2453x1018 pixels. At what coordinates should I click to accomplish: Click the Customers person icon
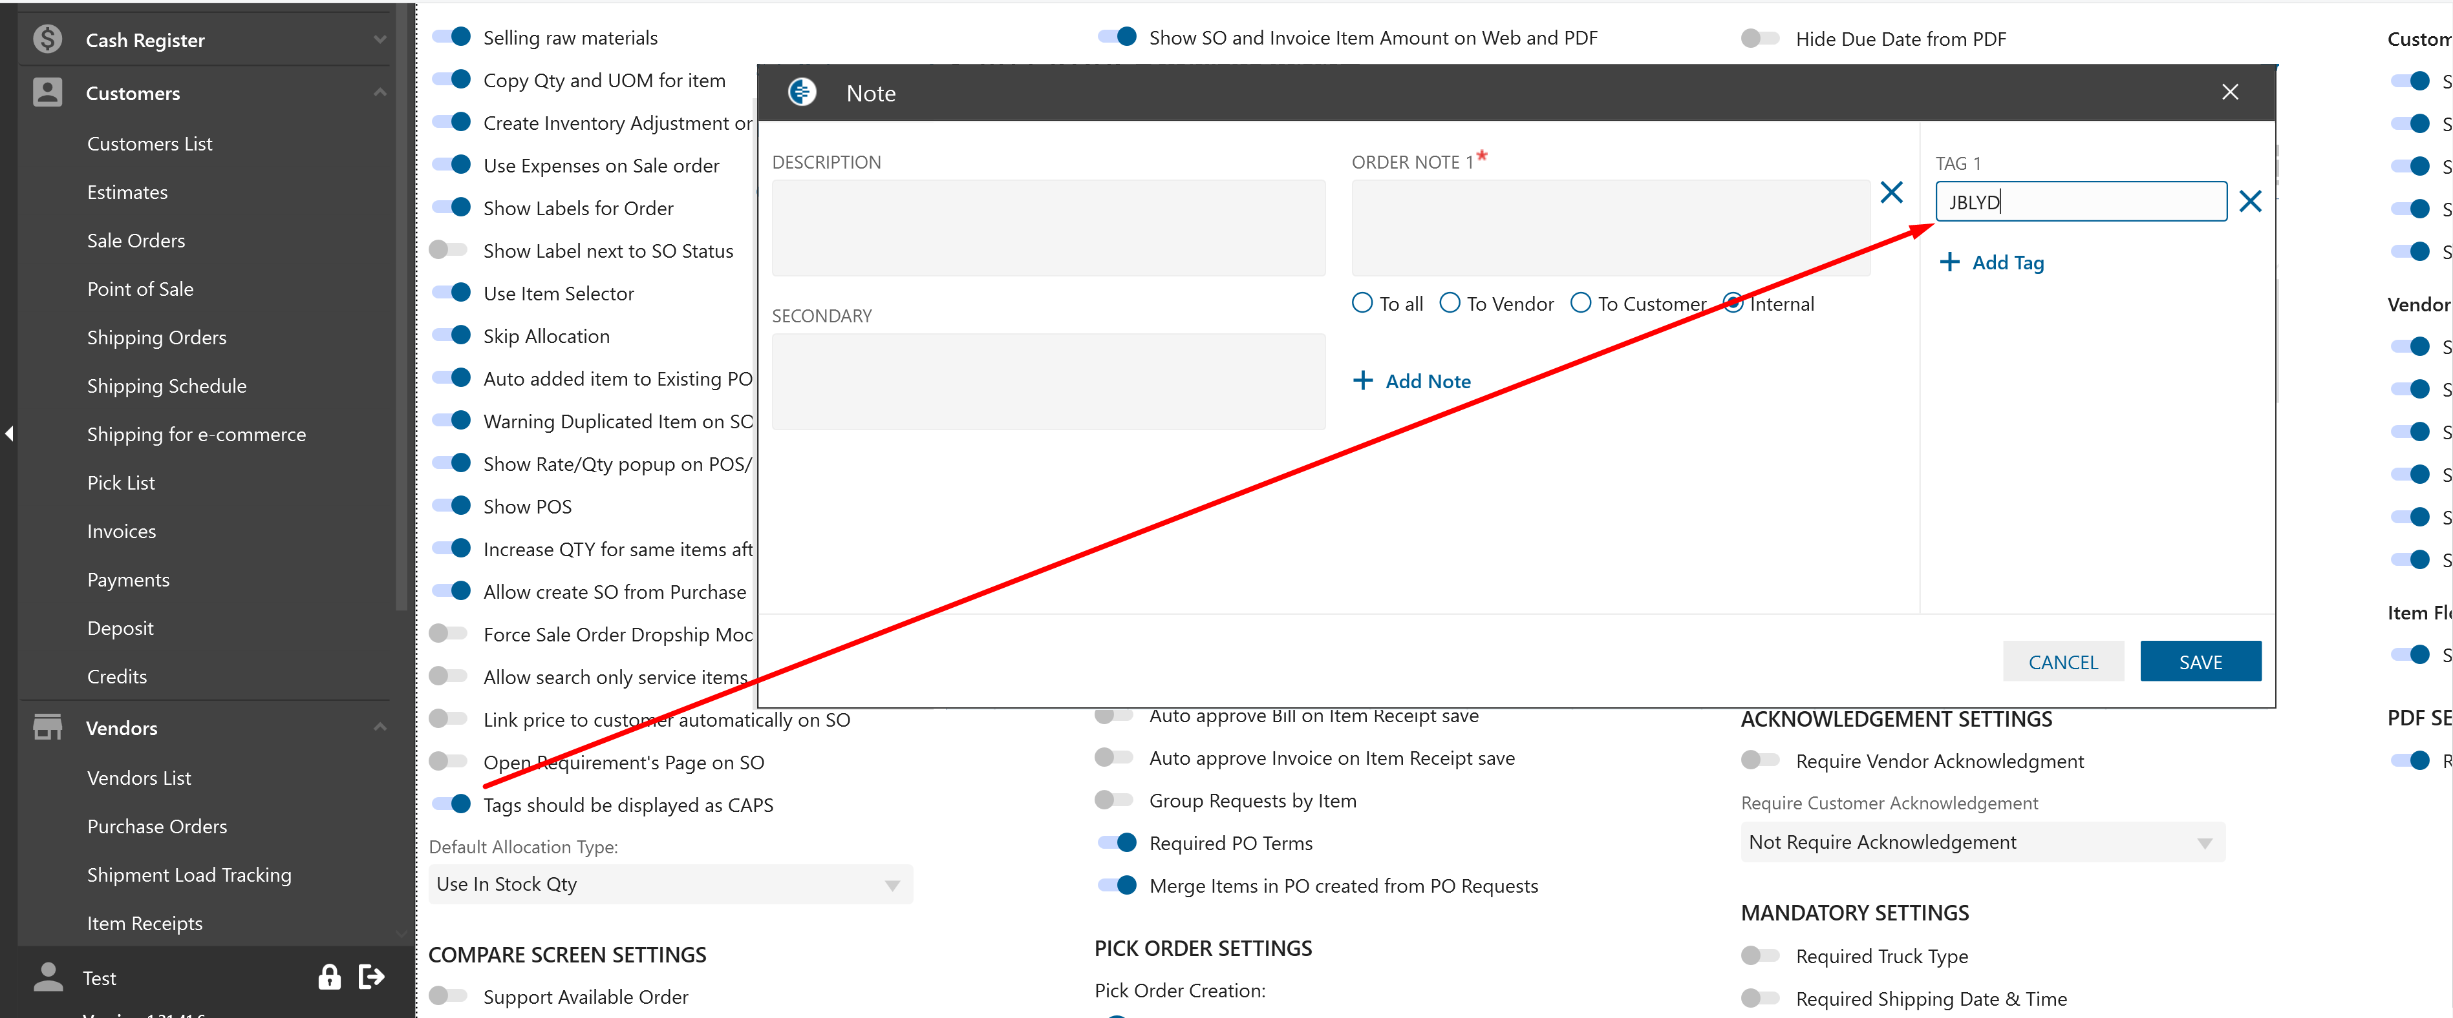coord(48,92)
